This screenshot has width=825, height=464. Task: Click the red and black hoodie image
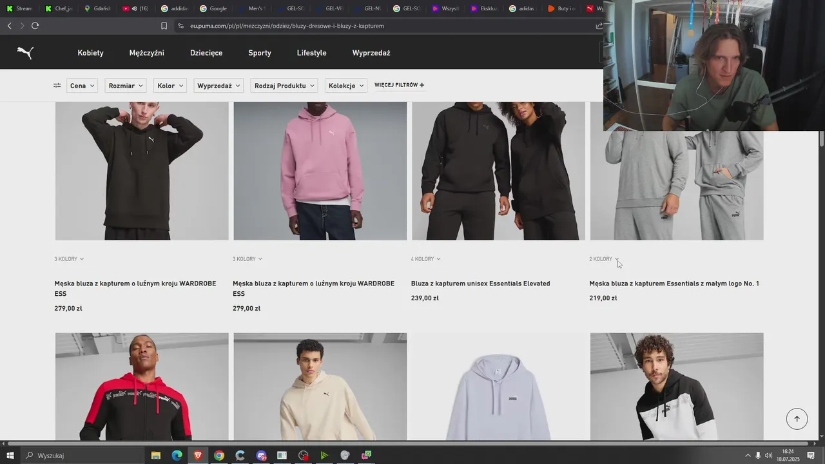(x=142, y=387)
